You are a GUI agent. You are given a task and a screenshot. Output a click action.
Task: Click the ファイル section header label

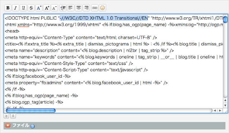[x=21, y=125]
